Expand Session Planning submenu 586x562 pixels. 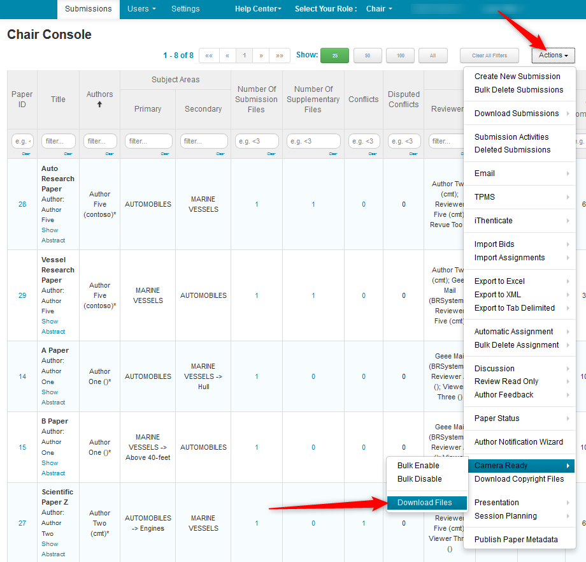coord(520,516)
